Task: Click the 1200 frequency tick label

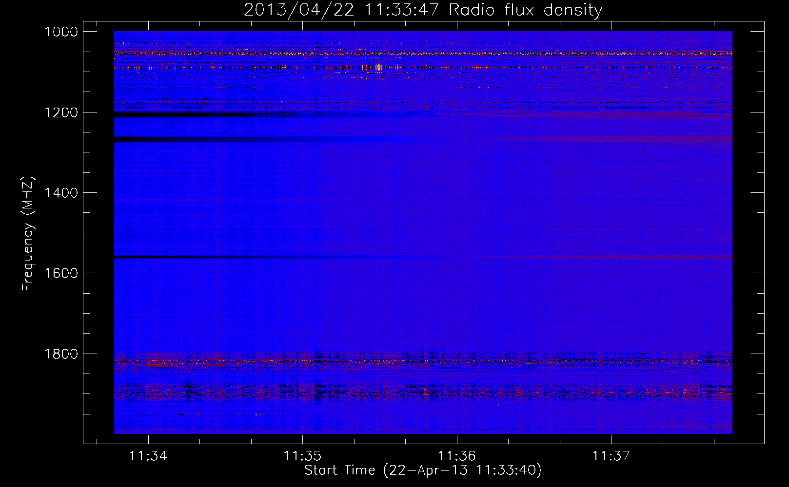Action: click(x=61, y=112)
